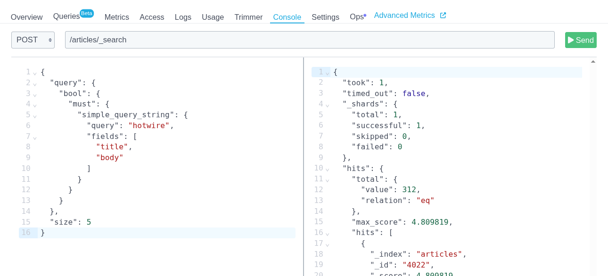Switch to the Metrics tab
Viewport: 608px width, 276px height.
(x=117, y=17)
